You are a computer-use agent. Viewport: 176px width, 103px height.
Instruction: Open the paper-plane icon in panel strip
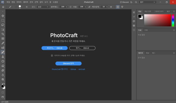click(134, 17)
